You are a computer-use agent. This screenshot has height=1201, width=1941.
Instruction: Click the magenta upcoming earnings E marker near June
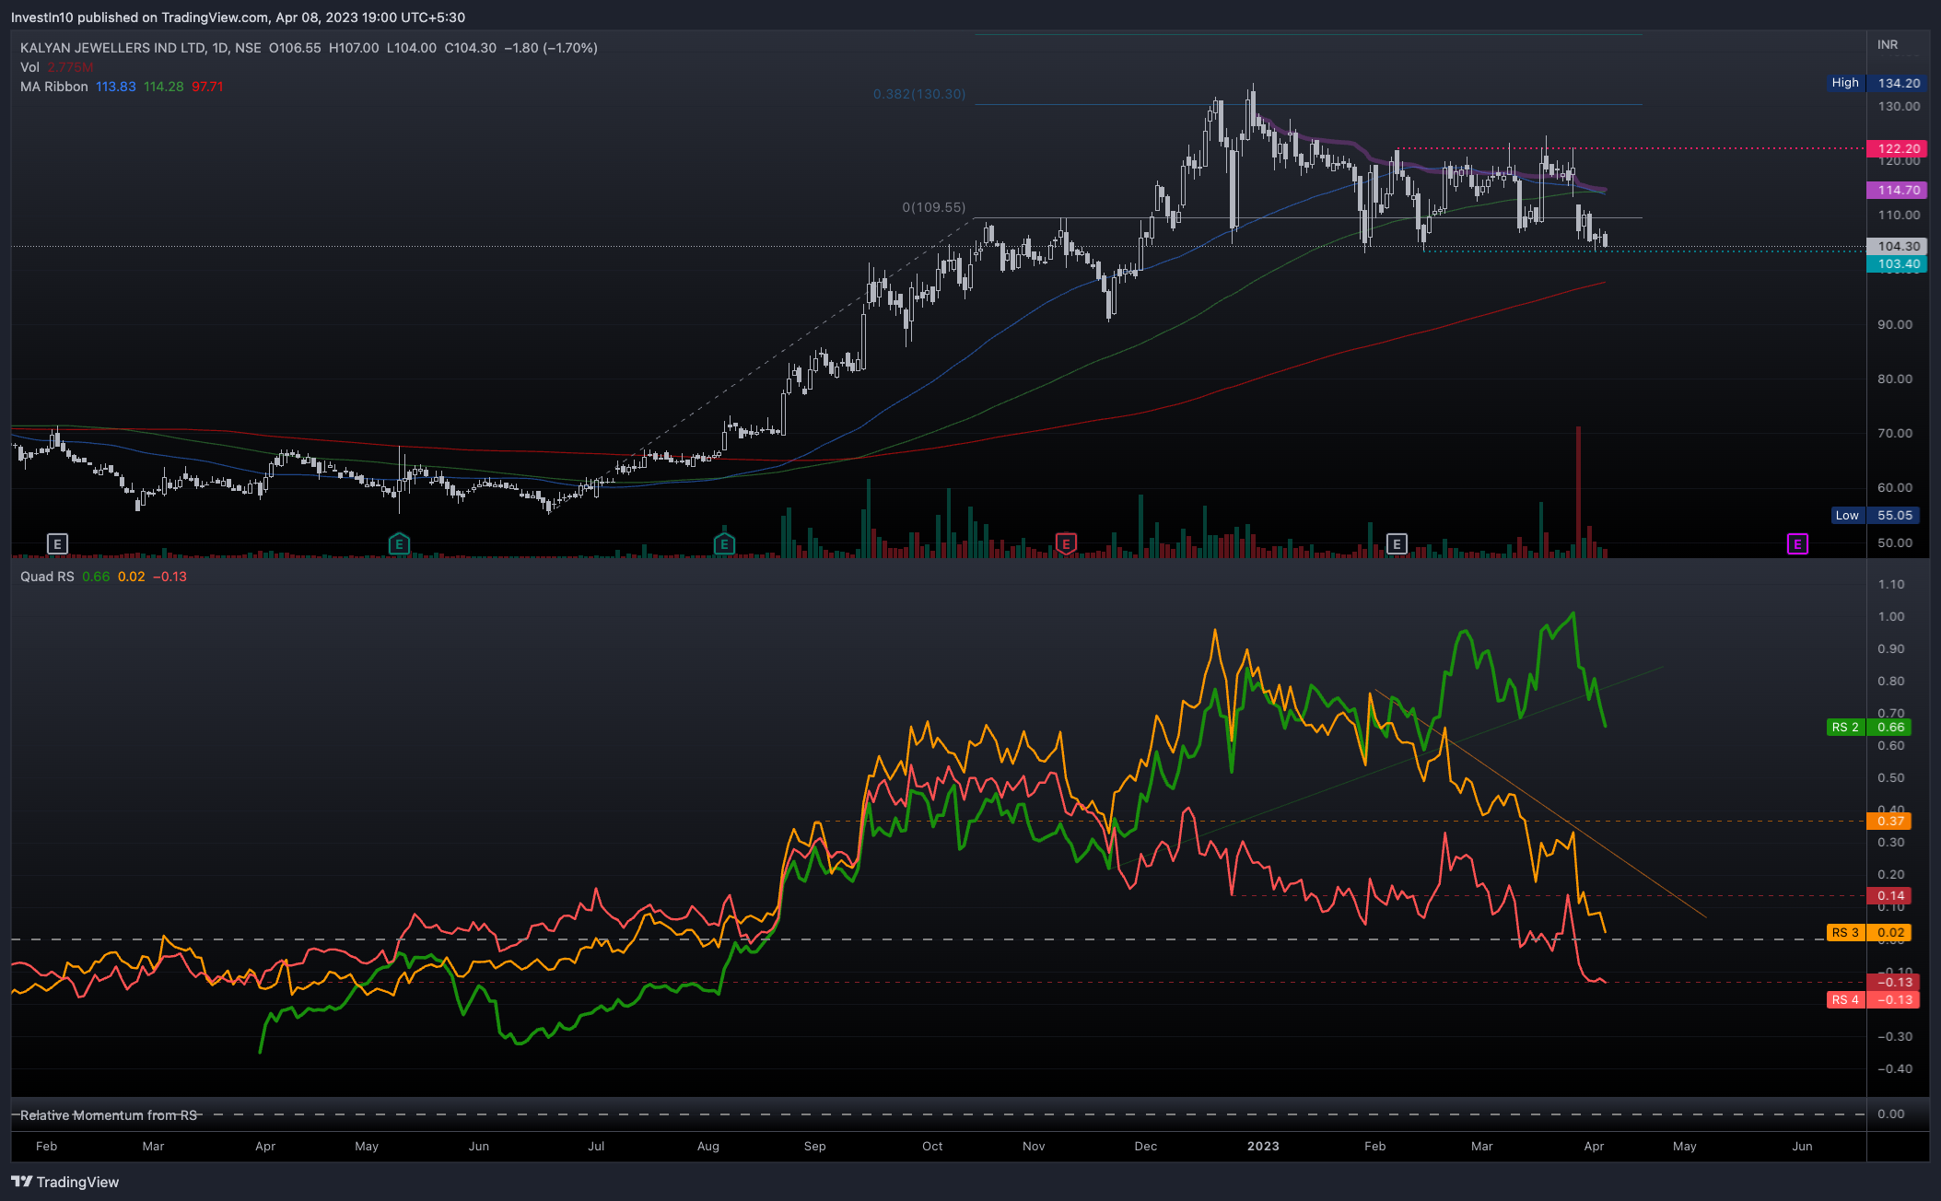[x=1797, y=544]
